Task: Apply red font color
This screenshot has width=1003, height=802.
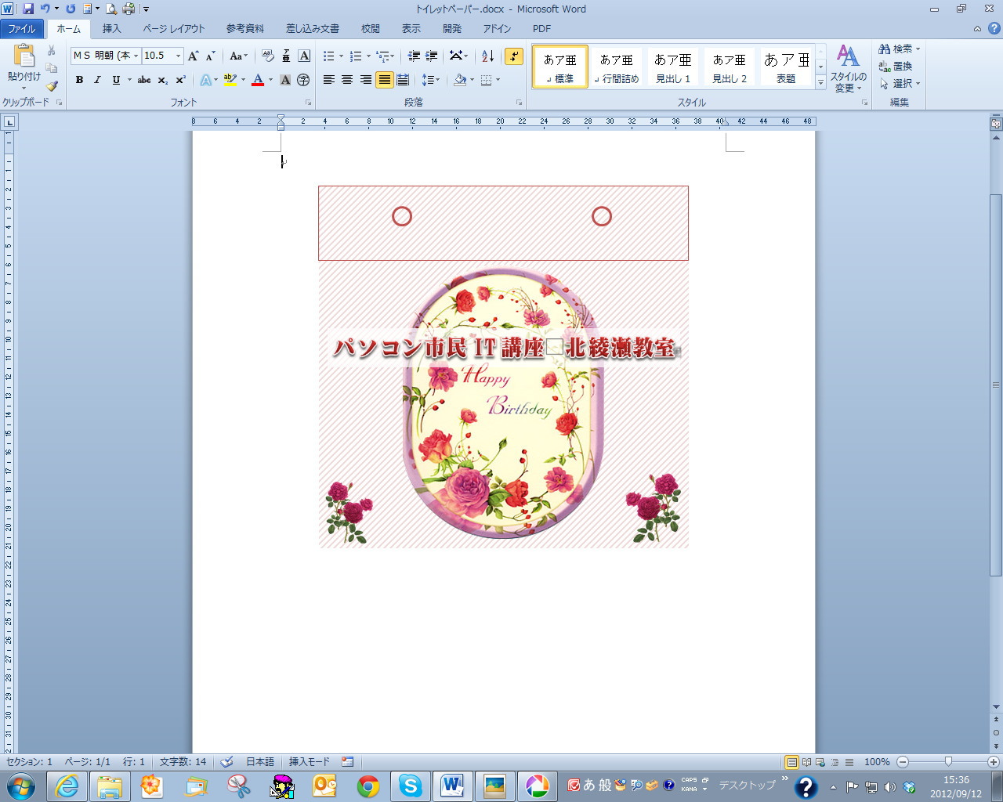Action: [x=258, y=80]
